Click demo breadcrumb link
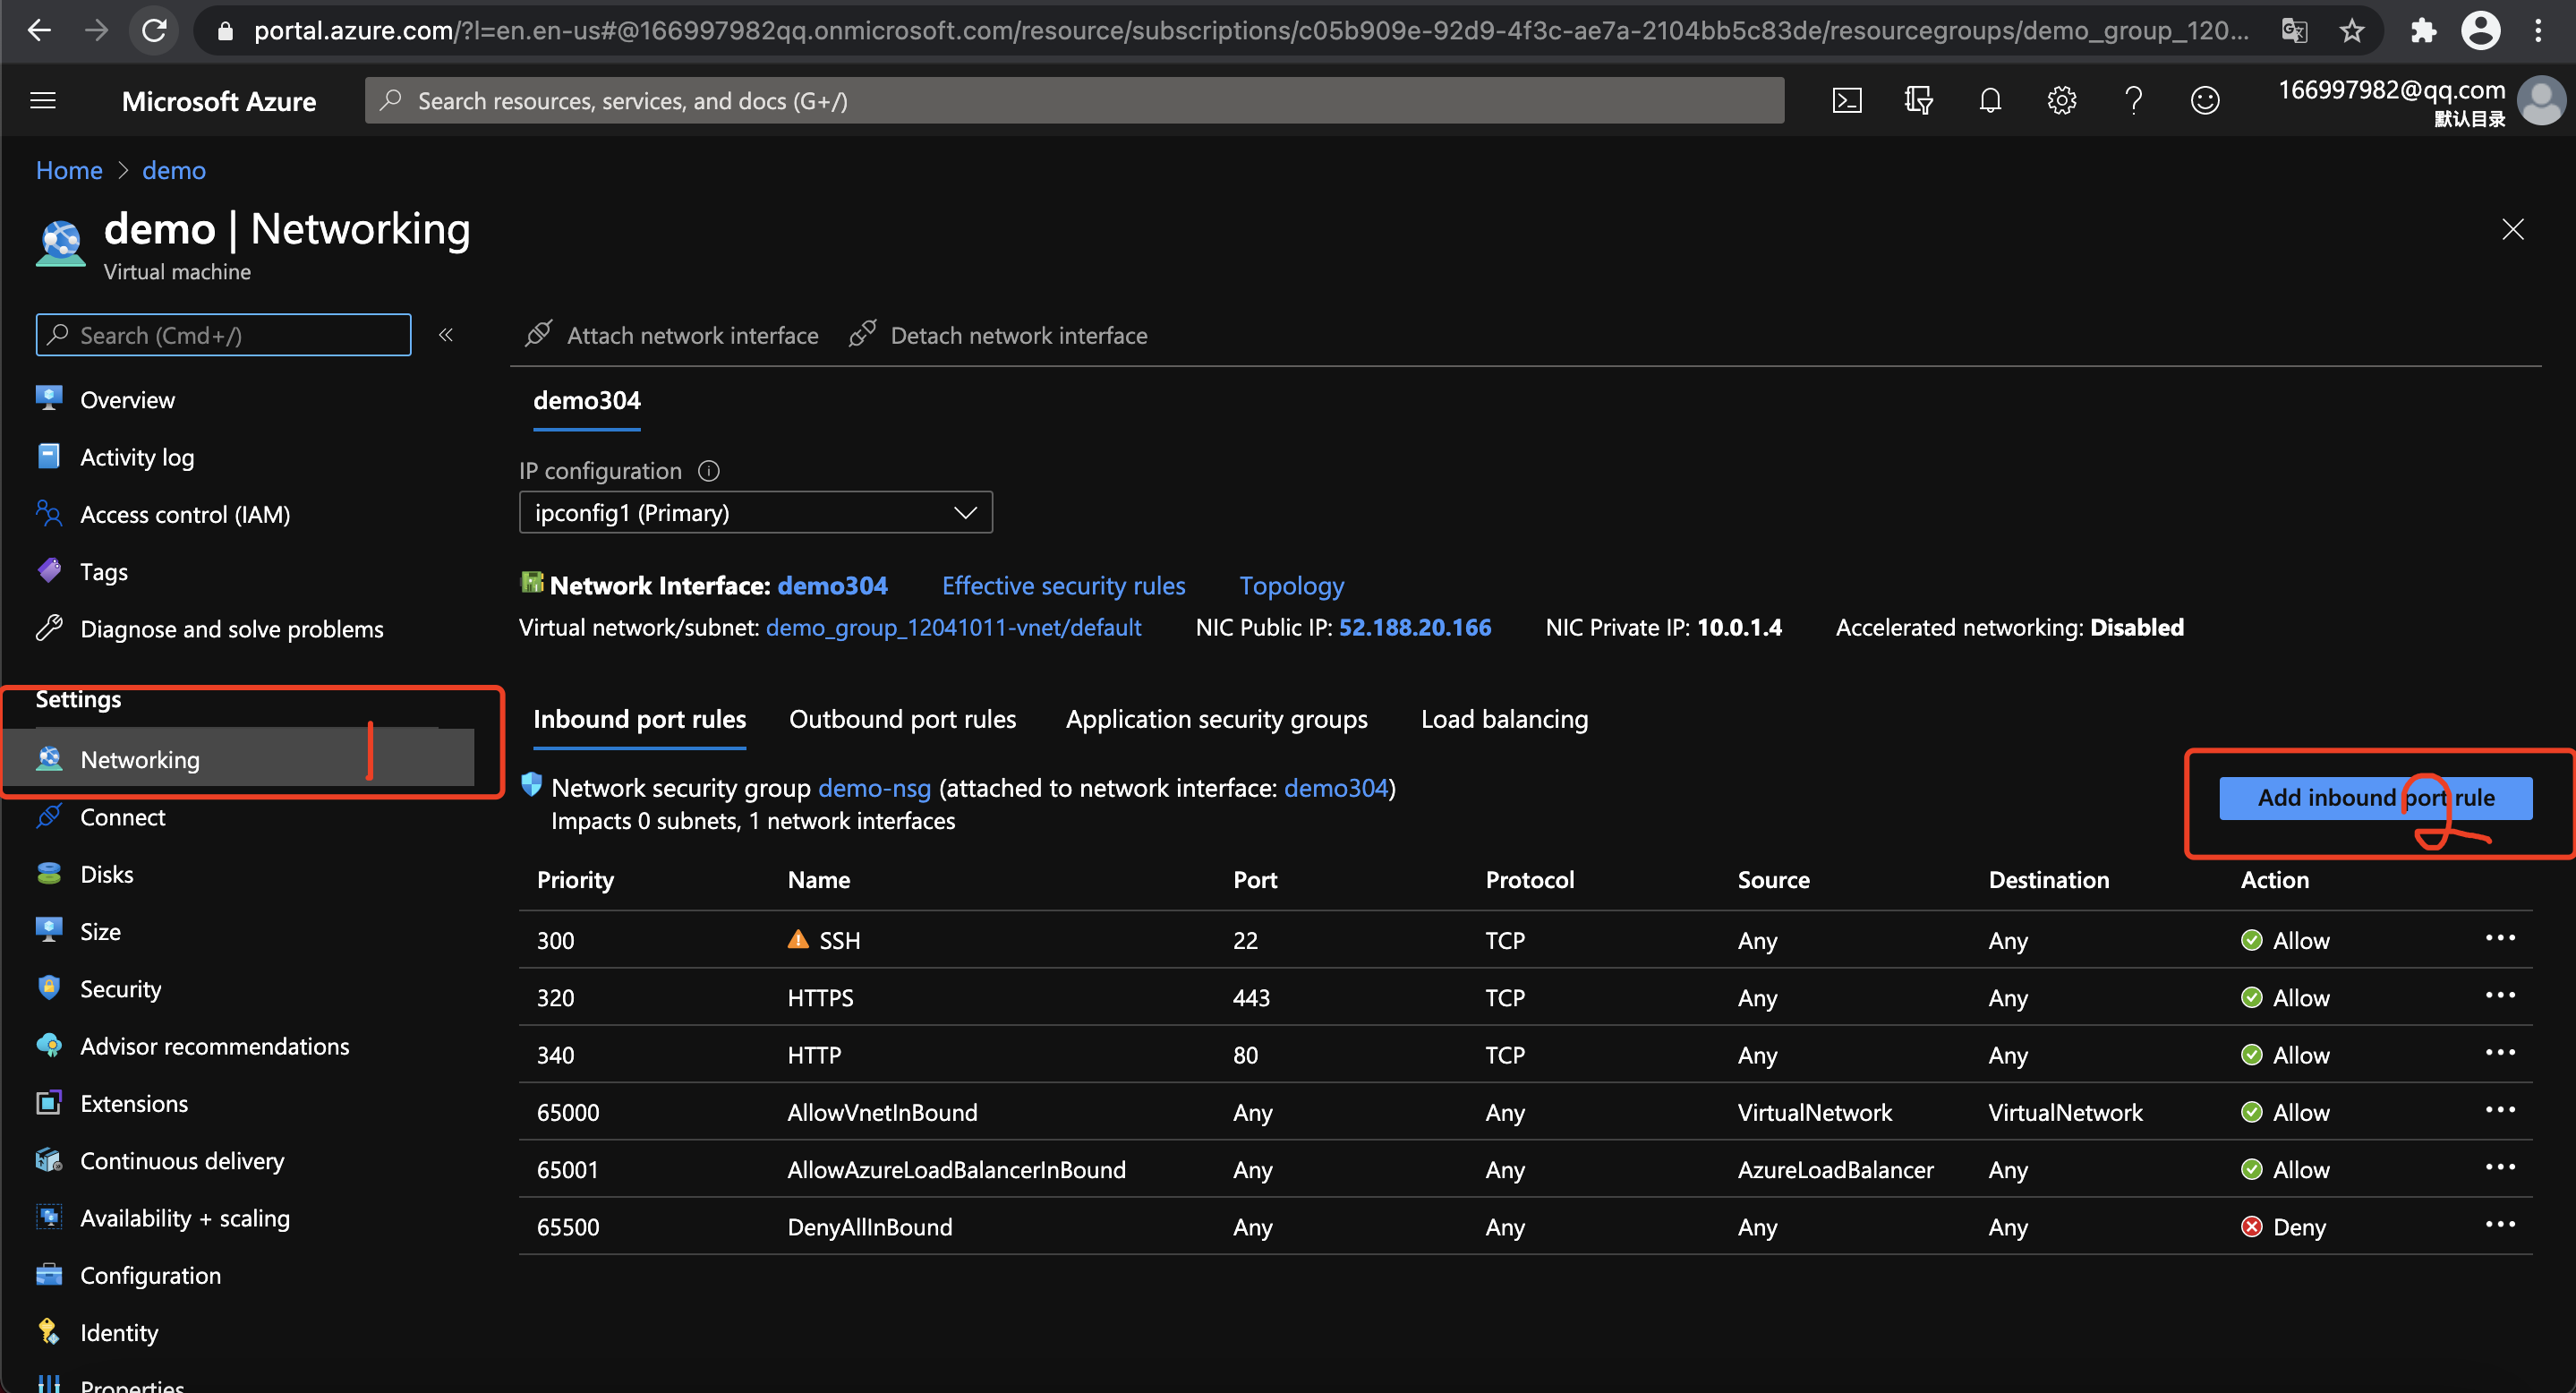The image size is (2576, 1393). point(174,171)
